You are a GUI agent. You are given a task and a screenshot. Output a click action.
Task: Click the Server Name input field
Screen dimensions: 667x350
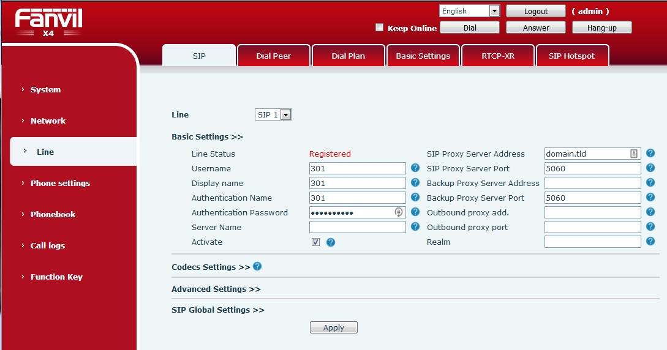(357, 227)
